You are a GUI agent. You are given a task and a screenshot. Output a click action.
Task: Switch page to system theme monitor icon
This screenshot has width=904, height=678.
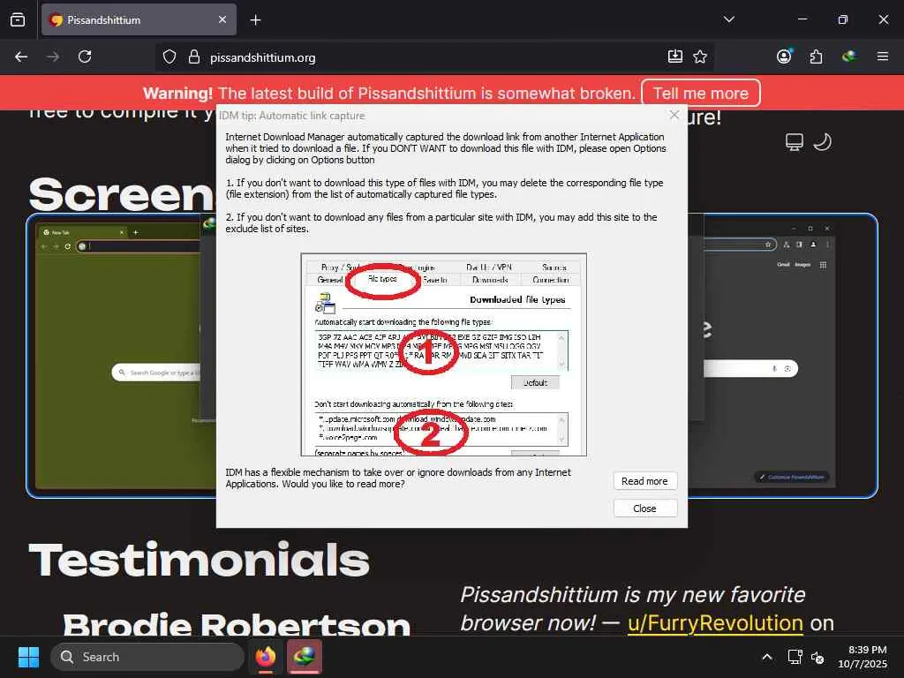(x=794, y=142)
